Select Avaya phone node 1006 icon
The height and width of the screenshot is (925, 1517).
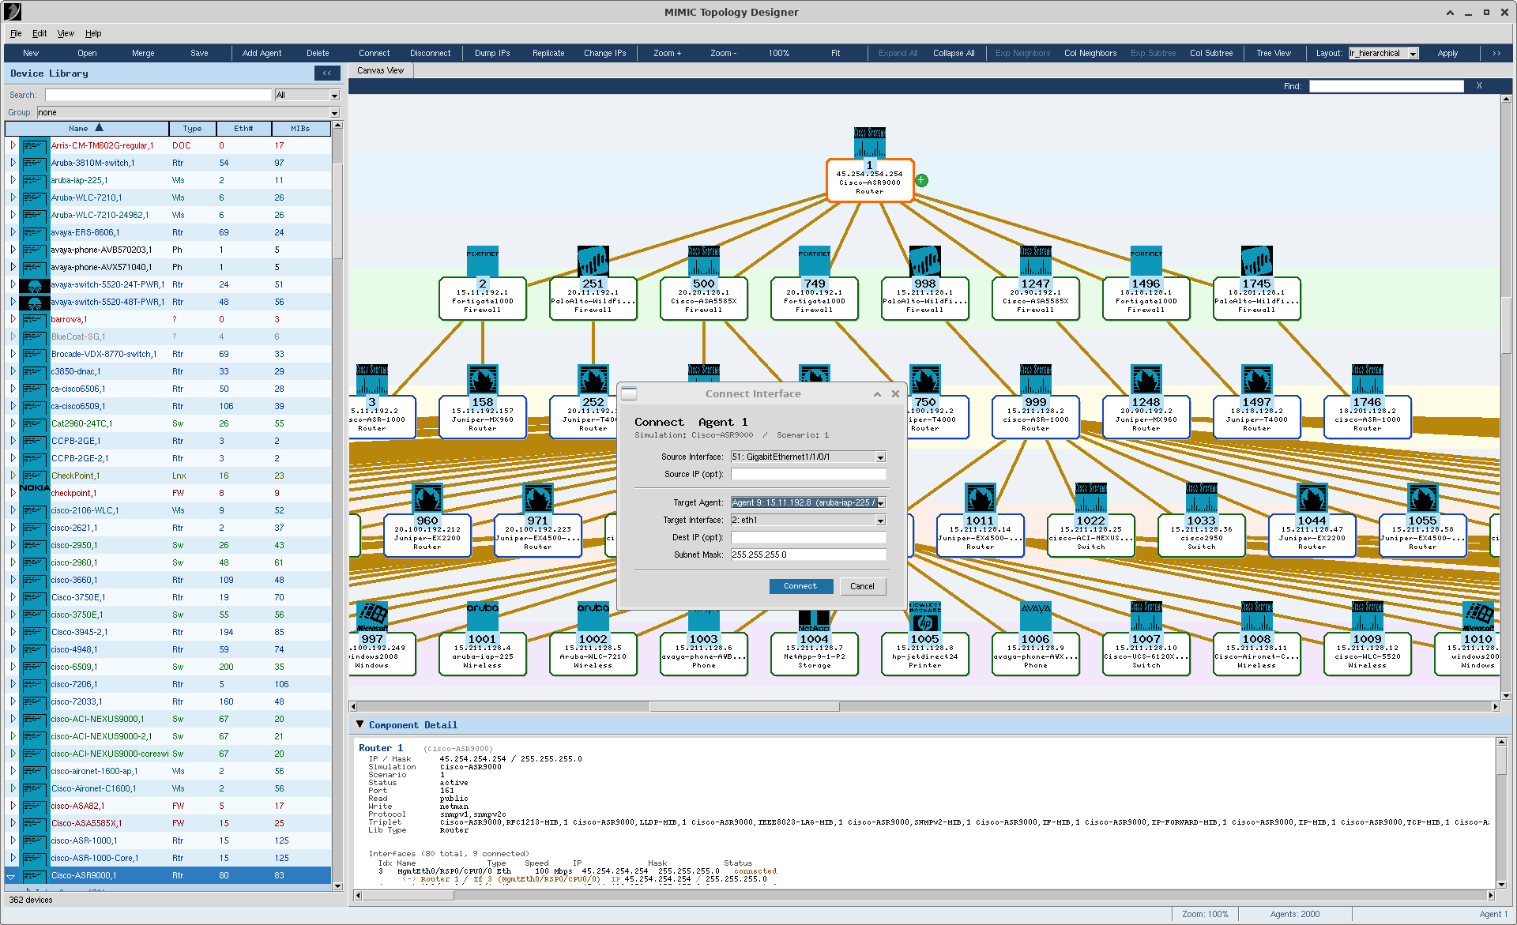click(1035, 616)
